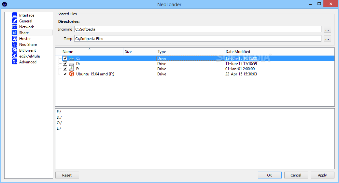Screen dimensions: 339x183
Task: Confirm settings with OK
Action: coord(270,175)
